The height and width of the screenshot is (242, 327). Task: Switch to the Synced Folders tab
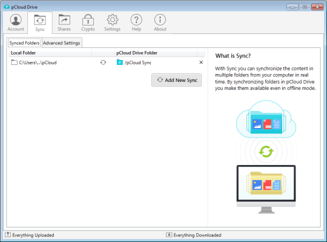(24, 43)
